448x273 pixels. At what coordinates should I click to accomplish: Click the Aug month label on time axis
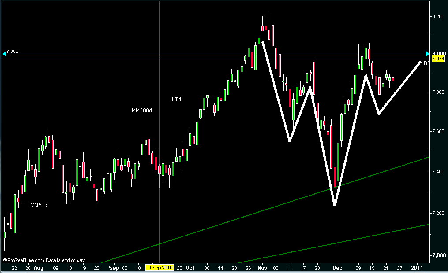point(38,268)
